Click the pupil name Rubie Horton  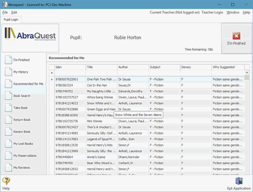click(128, 37)
